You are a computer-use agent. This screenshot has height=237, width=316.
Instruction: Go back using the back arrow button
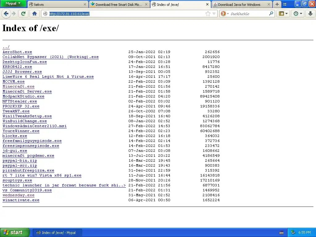pyautogui.click(x=6, y=14)
